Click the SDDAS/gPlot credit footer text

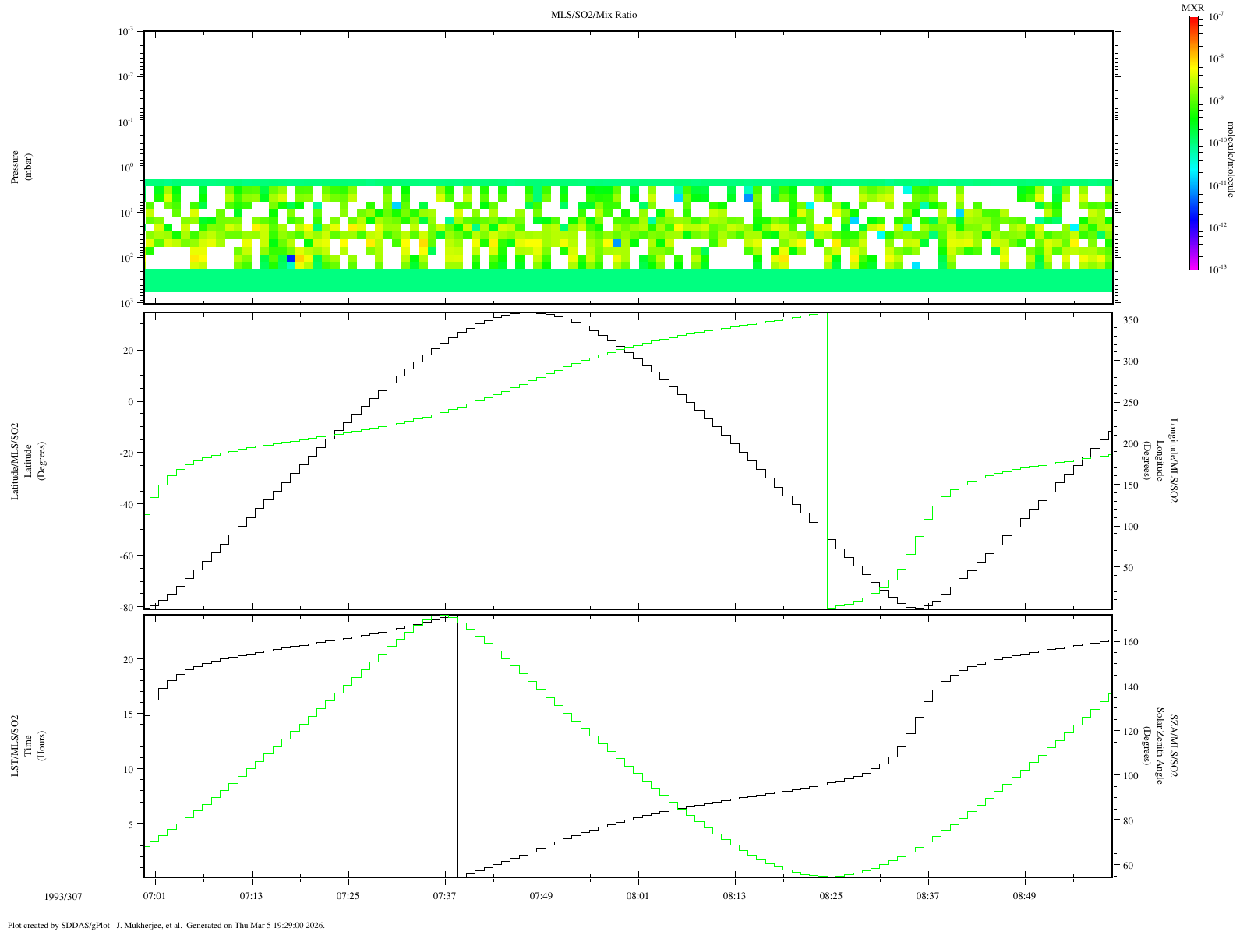pyautogui.click(x=166, y=926)
